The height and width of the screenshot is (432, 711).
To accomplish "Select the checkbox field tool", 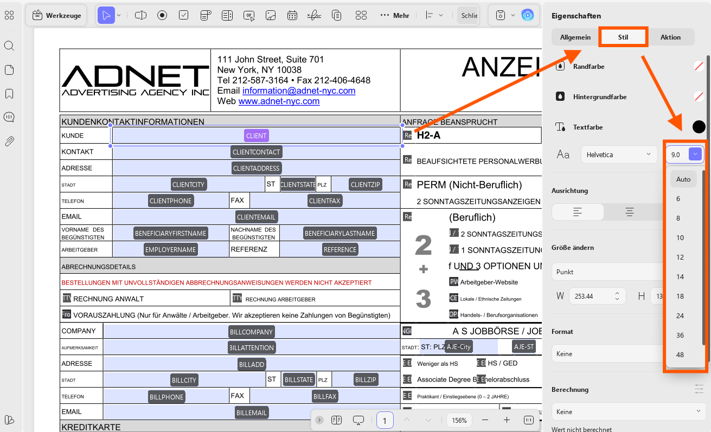I will 184,15.
